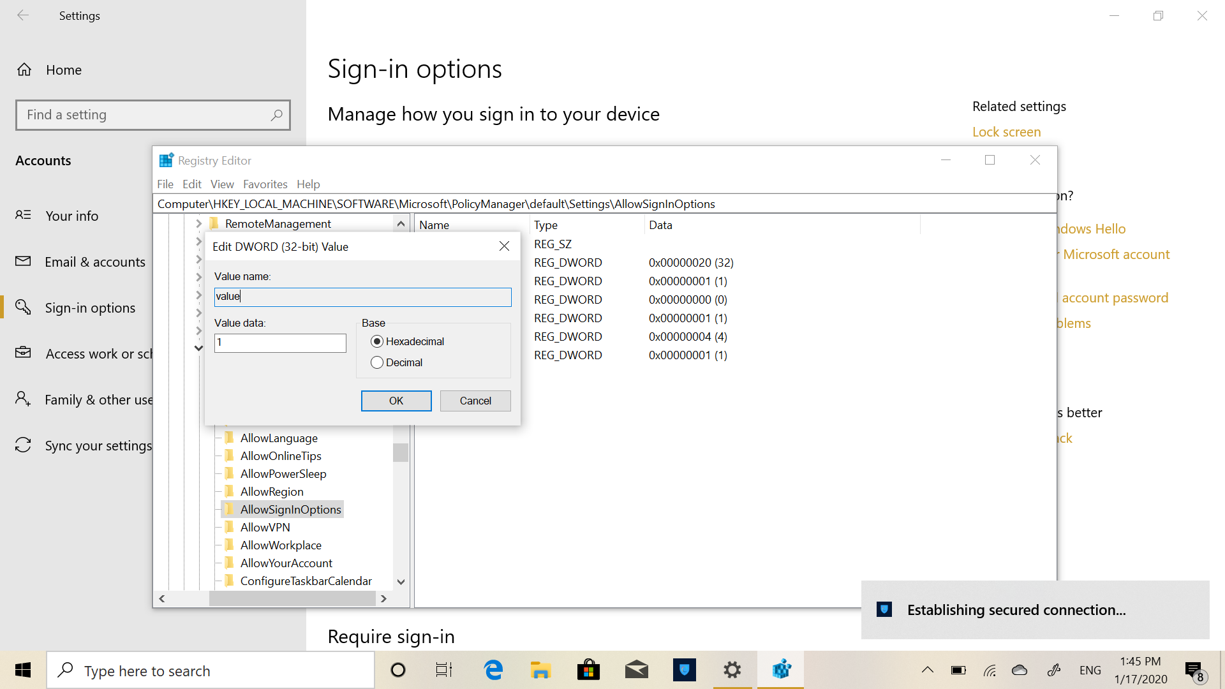Viewport: 1225px width, 689px height.
Task: Select the ConfigureTaskbarCalendar key
Action: [306, 581]
